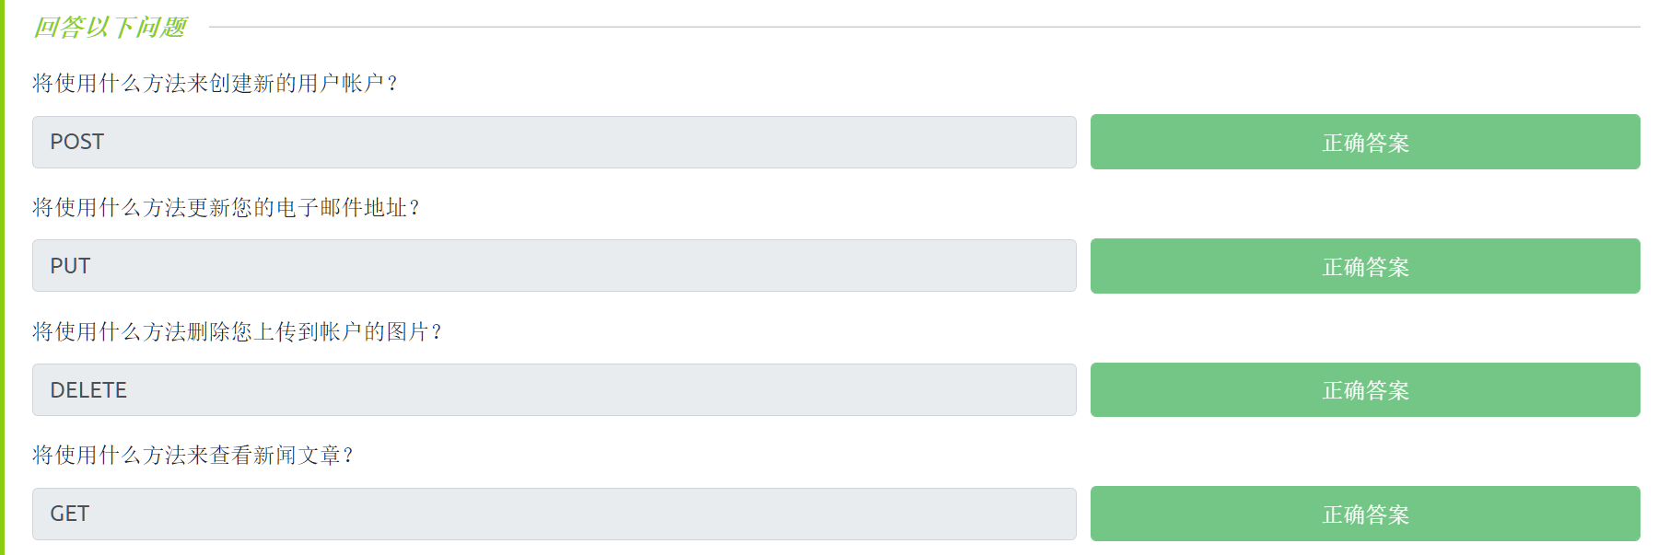The image size is (1658, 555).
Task: Click the word PUT in second answer
Action: pos(70,266)
